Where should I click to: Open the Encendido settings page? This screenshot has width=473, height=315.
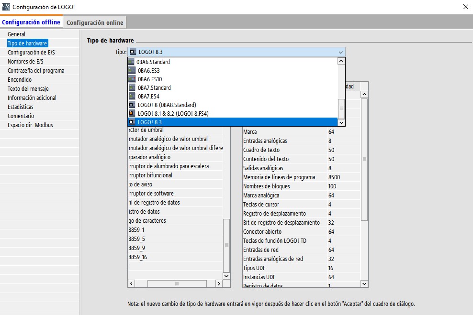click(20, 79)
